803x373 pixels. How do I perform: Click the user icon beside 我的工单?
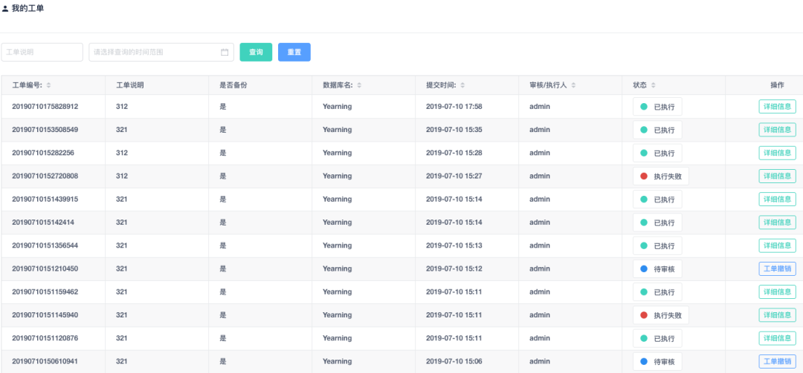tap(5, 9)
